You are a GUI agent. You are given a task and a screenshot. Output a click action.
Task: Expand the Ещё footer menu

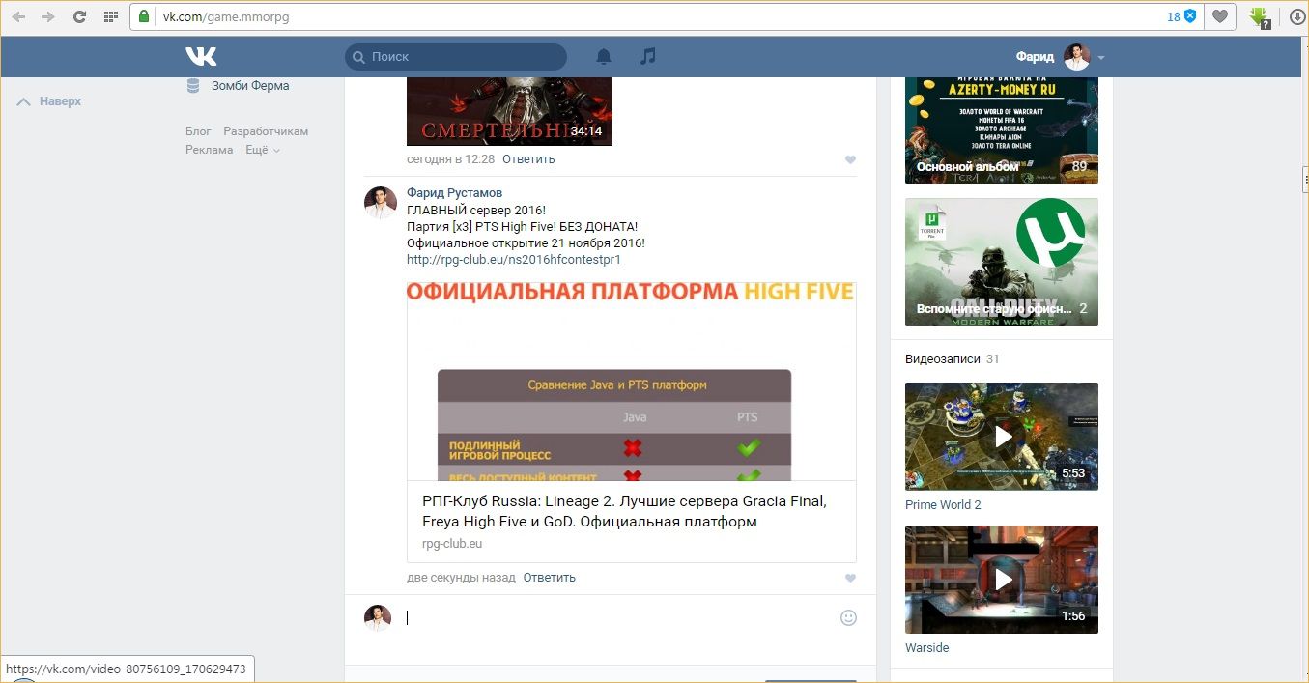point(262,150)
